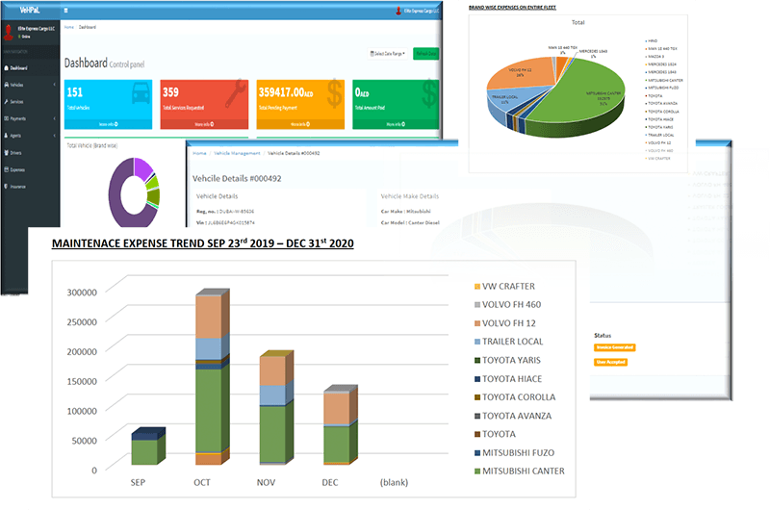Click the User Accepted status badge
The width and height of the screenshot is (770, 510).
611,362
